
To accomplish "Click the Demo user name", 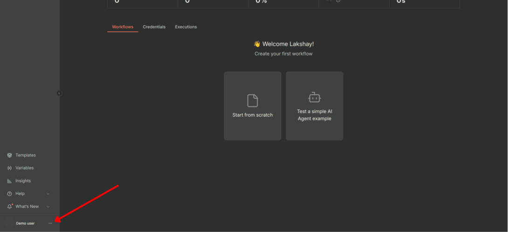I will point(25,223).
